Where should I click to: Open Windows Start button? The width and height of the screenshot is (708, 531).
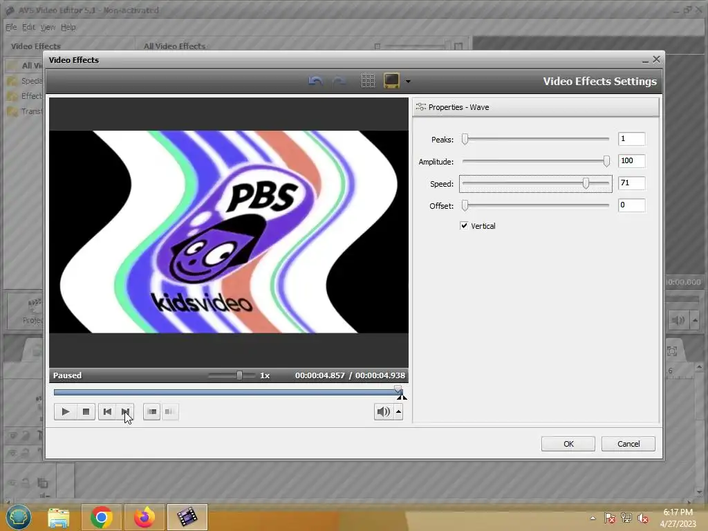pyautogui.click(x=18, y=517)
